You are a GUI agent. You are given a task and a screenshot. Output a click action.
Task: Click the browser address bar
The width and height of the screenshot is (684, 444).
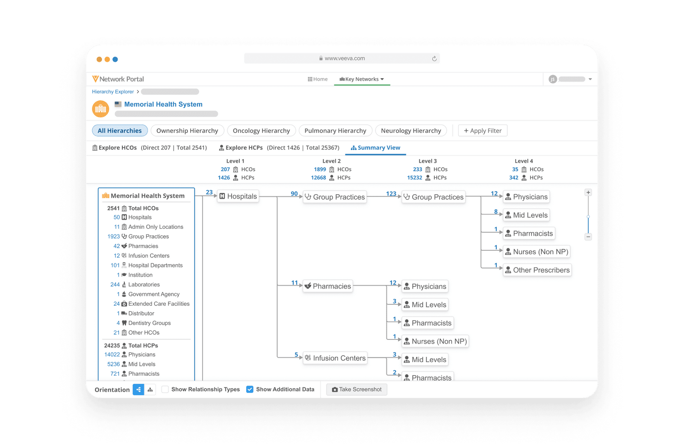[x=342, y=58]
